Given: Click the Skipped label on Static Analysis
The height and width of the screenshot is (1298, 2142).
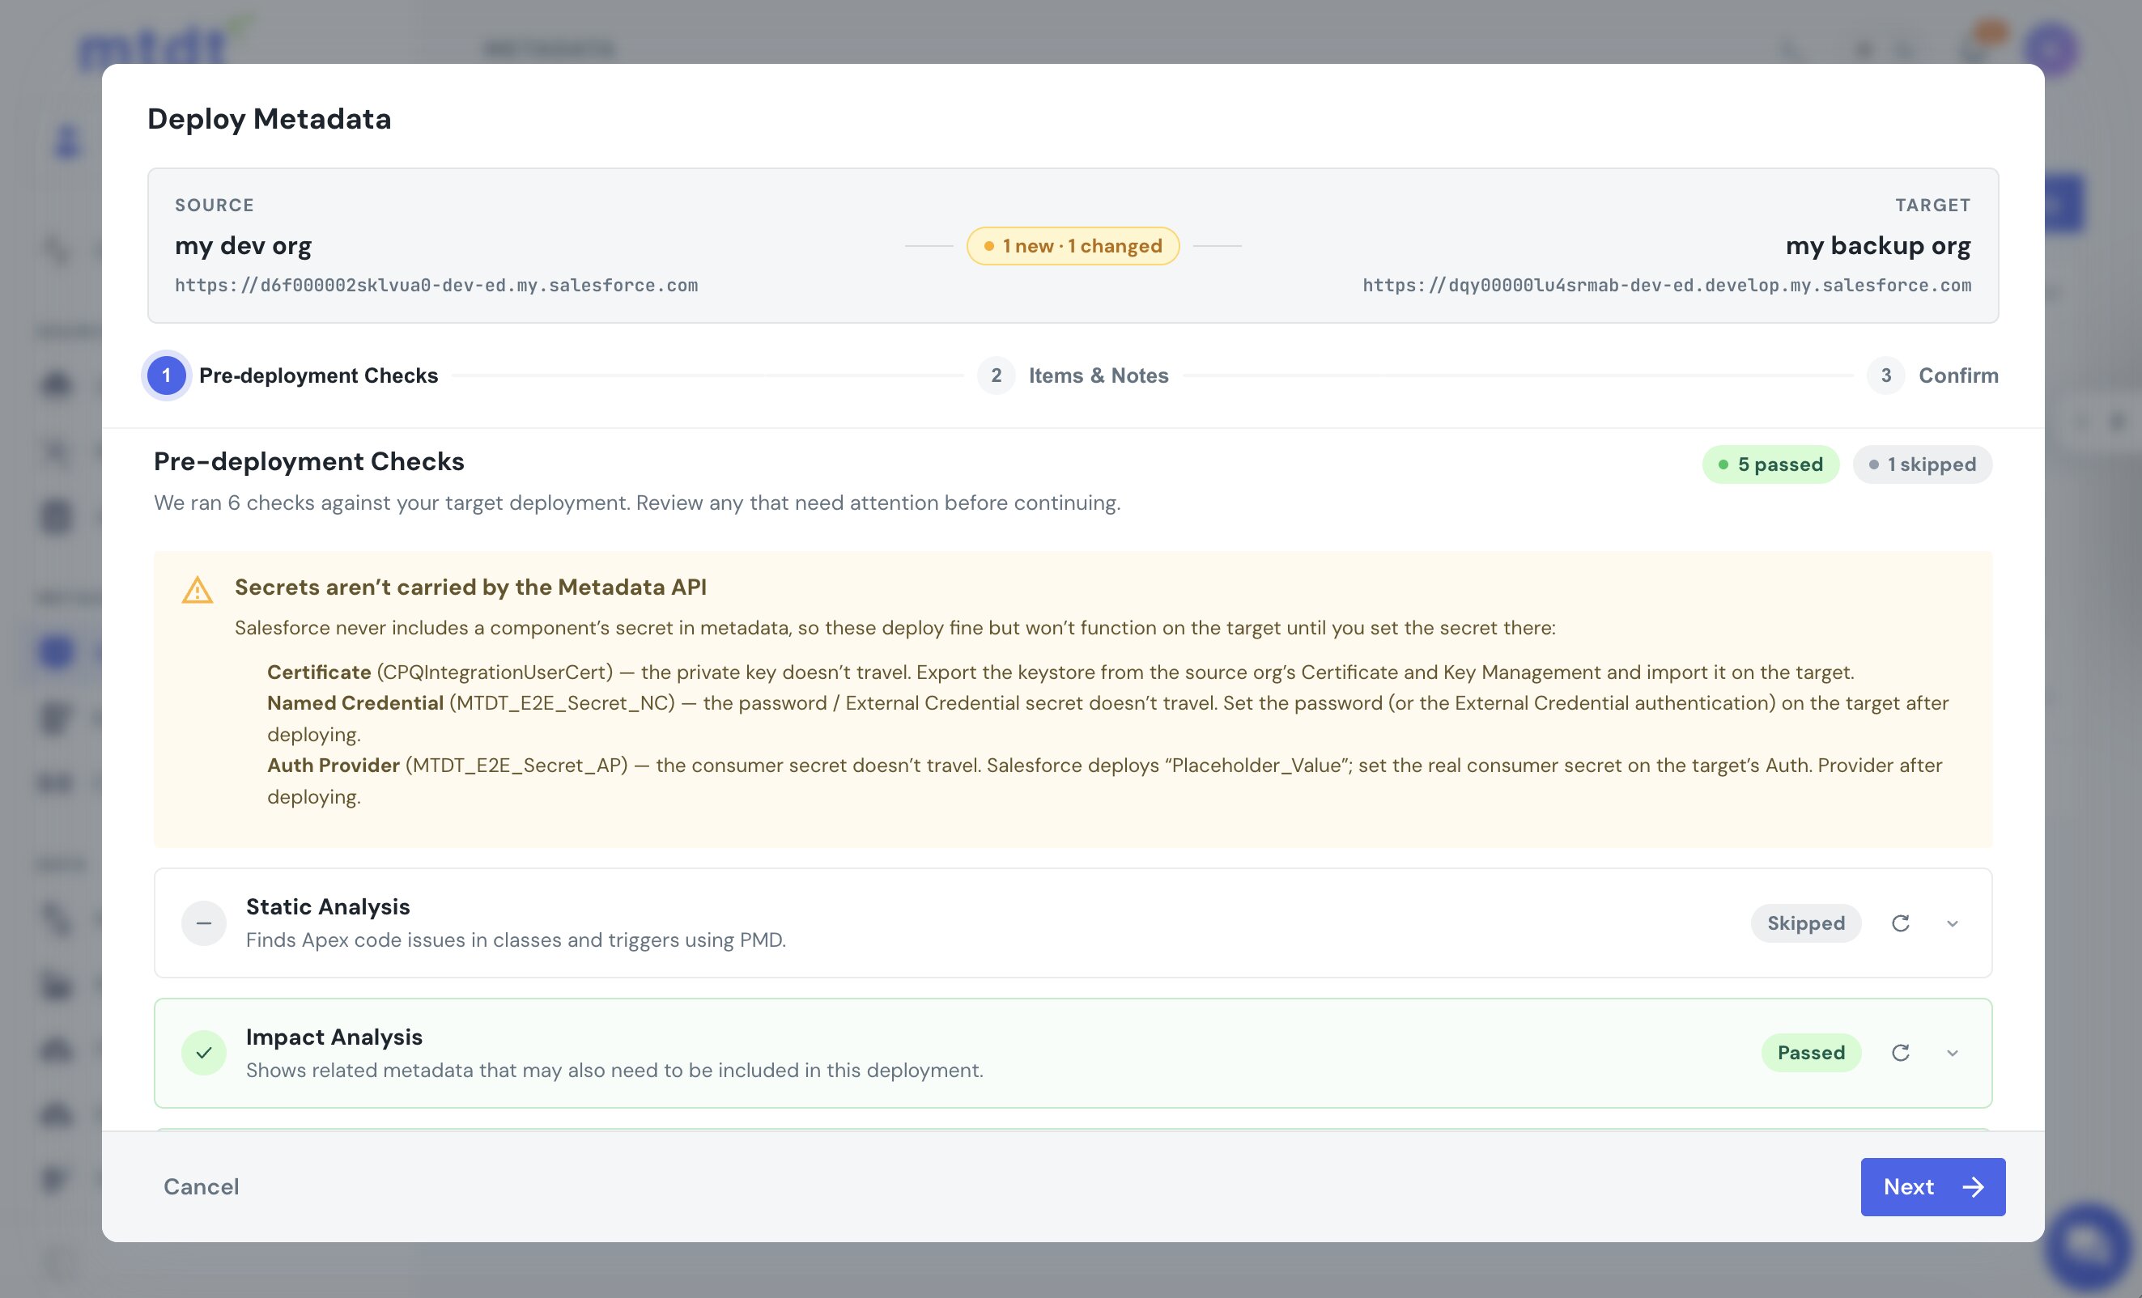Looking at the screenshot, I should click(x=1805, y=923).
